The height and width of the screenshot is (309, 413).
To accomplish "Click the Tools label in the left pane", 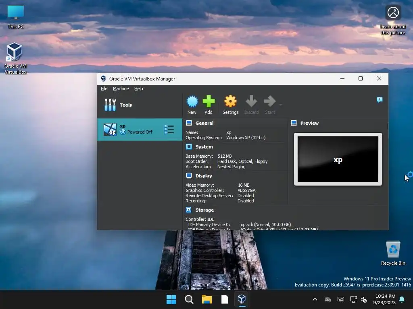I will [x=126, y=105].
